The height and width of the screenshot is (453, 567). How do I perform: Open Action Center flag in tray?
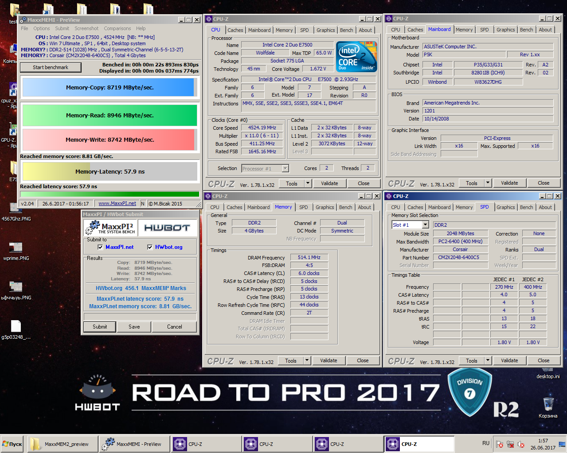(x=500, y=444)
